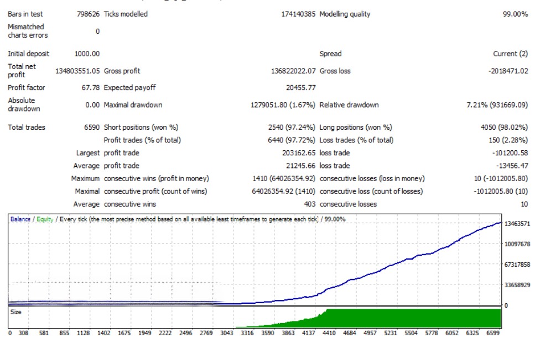The height and width of the screenshot is (338, 535).
Task: Click average loss trade value -13456.47
Action: (512, 166)
